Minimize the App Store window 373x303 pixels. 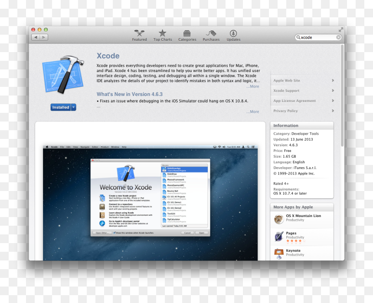39,30
